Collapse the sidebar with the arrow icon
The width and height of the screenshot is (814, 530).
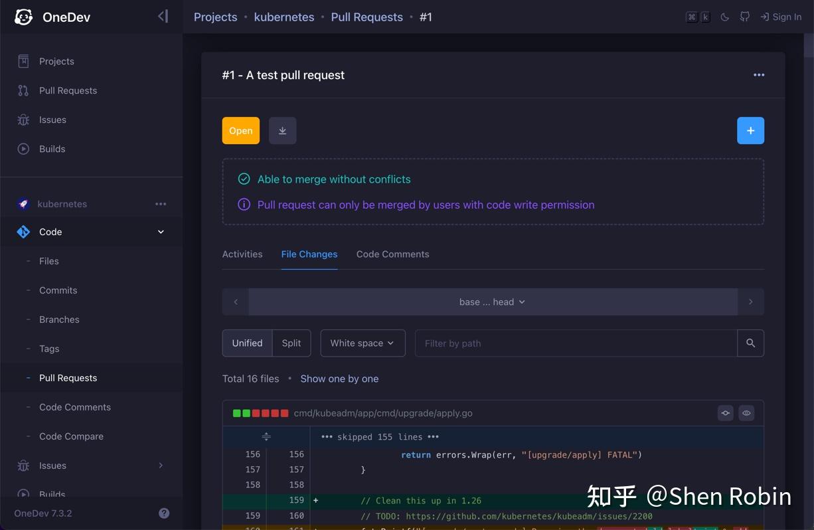pos(163,16)
